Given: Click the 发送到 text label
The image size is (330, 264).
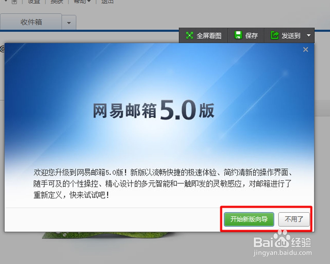Looking at the screenshot, I should tap(291, 36).
